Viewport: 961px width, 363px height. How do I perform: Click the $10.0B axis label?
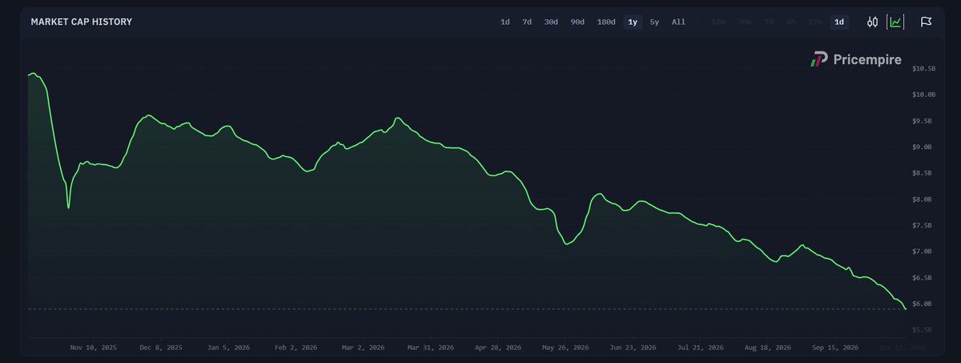[923, 95]
